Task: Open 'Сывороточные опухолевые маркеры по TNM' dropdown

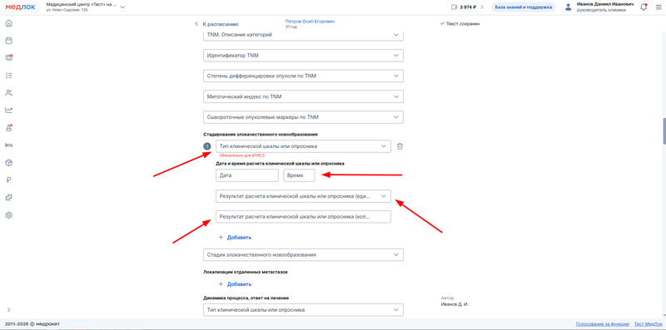Action: pos(303,117)
